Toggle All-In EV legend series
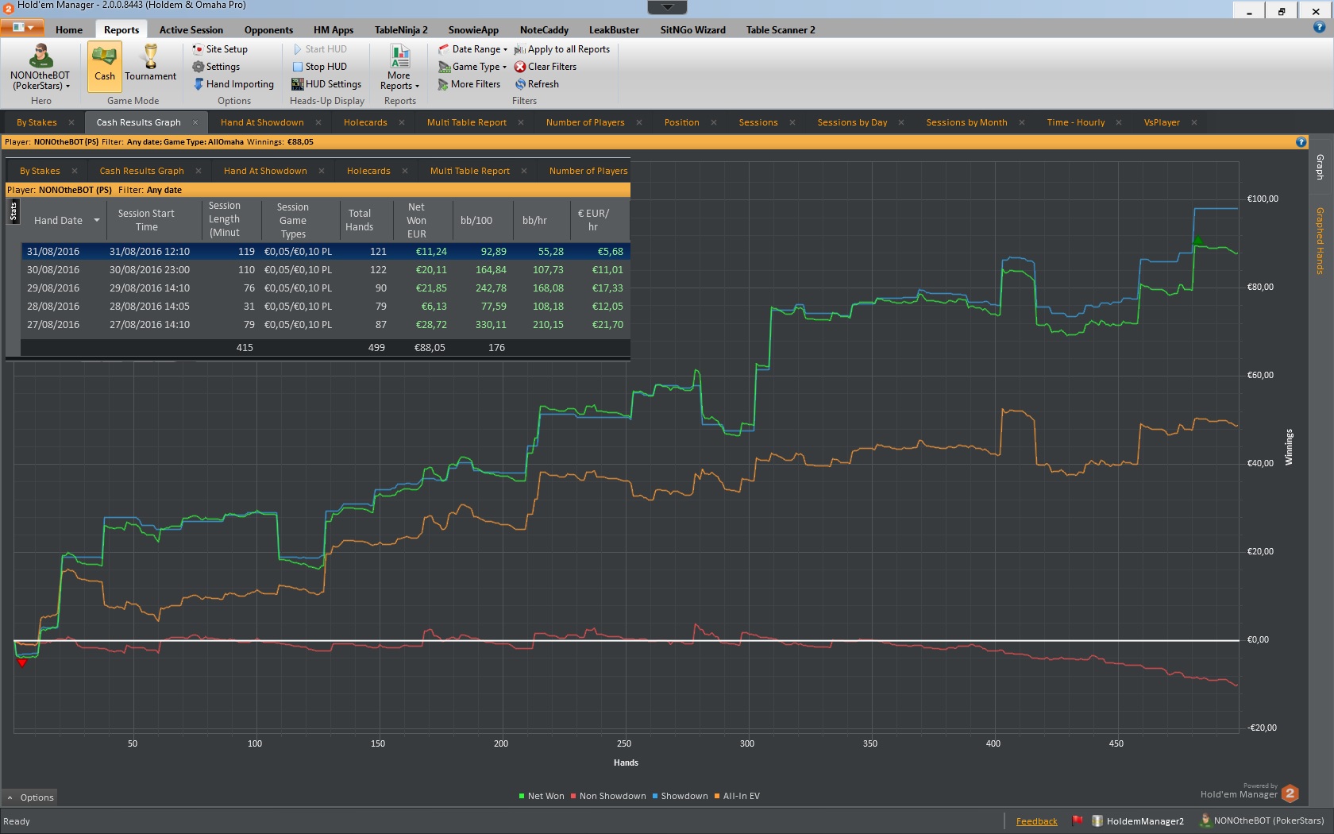Screen dimensions: 1334x834 click(x=737, y=796)
